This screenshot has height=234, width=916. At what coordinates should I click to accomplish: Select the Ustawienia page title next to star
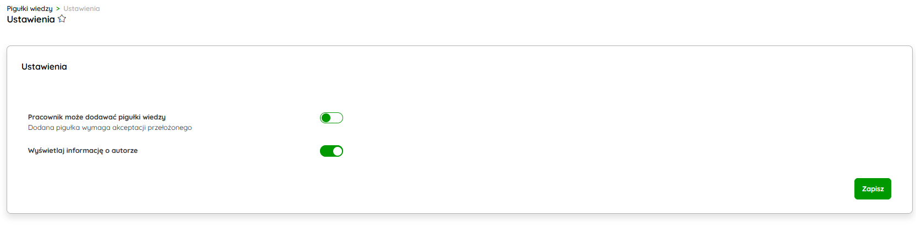[31, 19]
